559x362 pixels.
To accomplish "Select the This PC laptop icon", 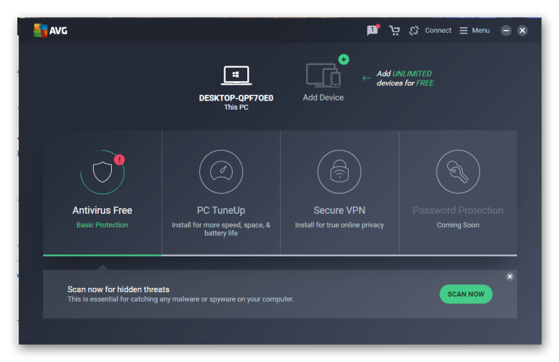I will click(236, 75).
